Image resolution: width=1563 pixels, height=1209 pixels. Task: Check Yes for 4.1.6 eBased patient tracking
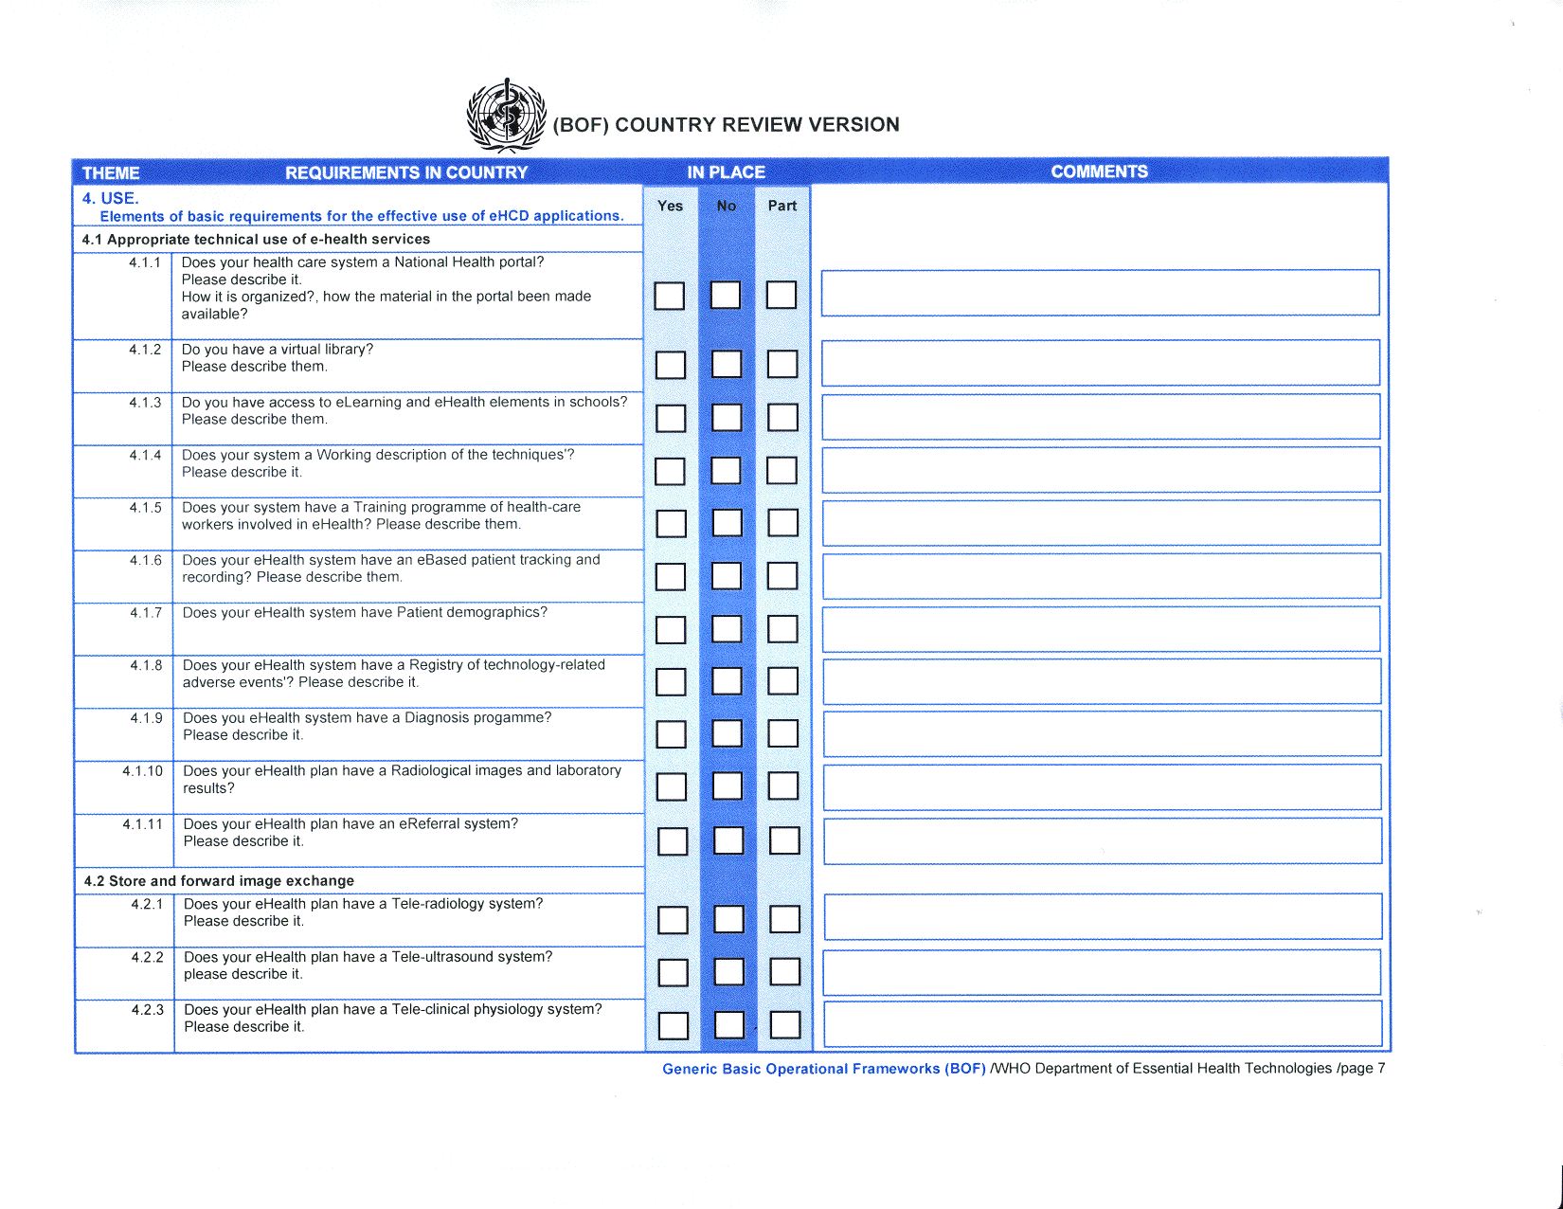click(x=671, y=576)
